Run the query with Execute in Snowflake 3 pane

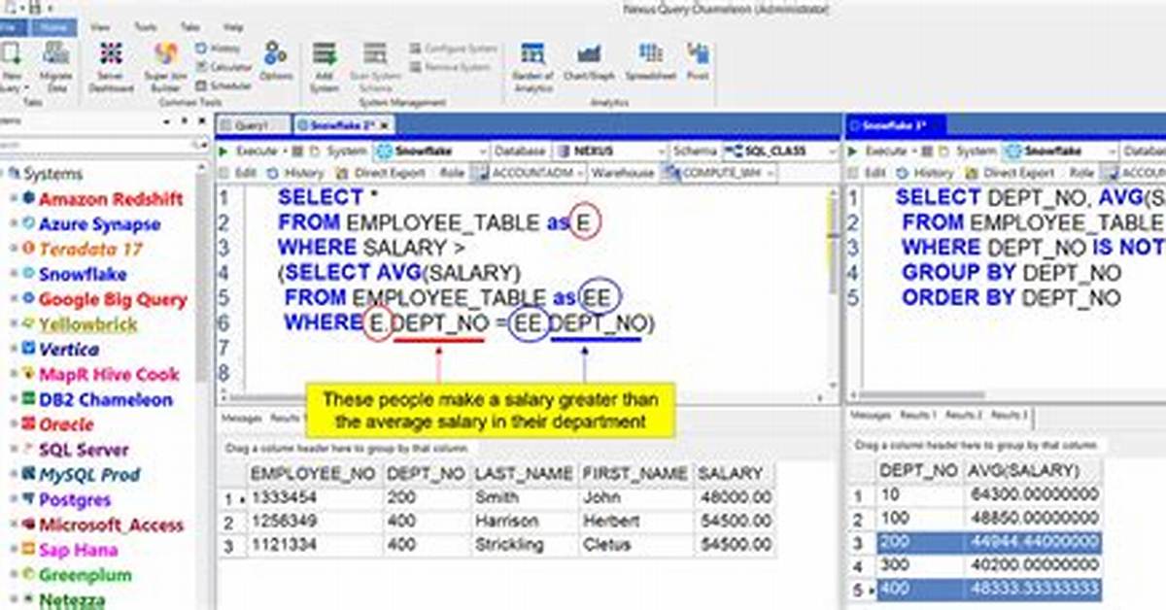pyautogui.click(x=877, y=152)
